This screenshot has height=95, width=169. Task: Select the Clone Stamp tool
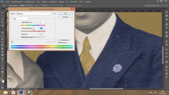pyautogui.click(x=2, y=39)
